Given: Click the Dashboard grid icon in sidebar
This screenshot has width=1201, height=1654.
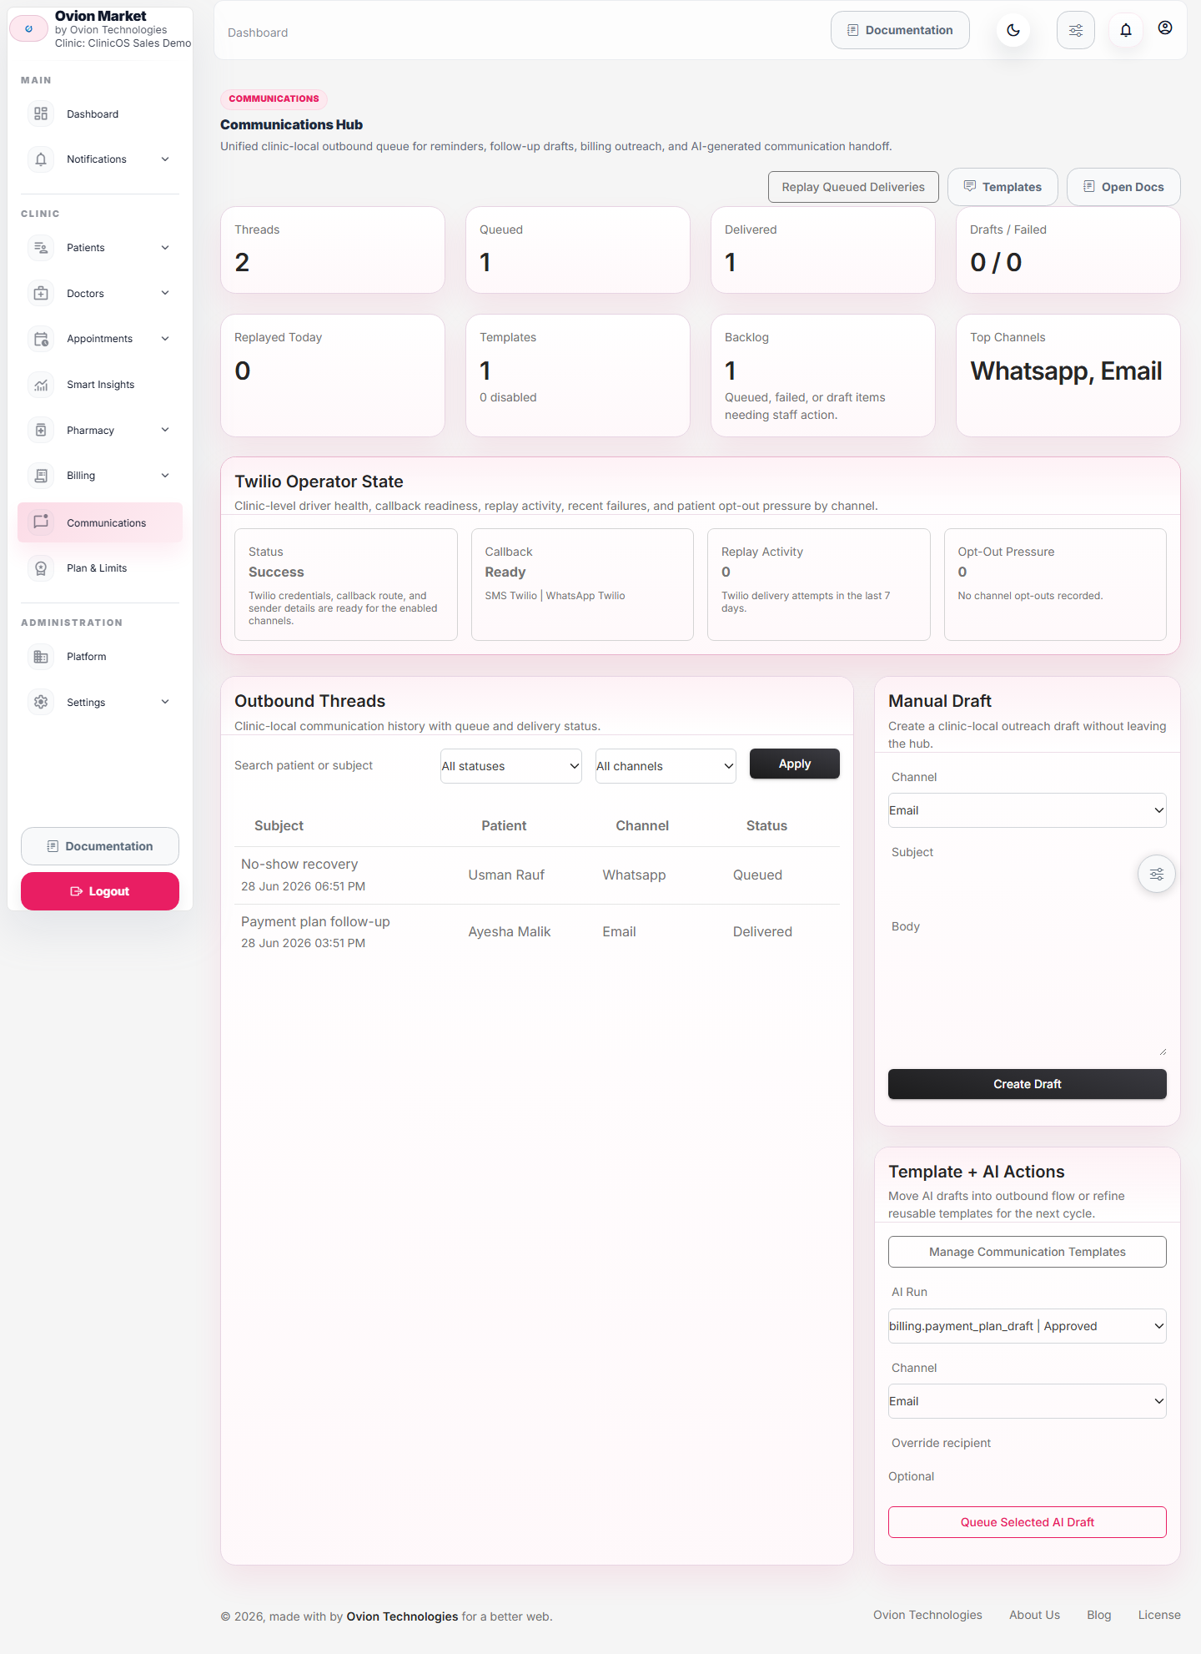Looking at the screenshot, I should pyautogui.click(x=41, y=113).
